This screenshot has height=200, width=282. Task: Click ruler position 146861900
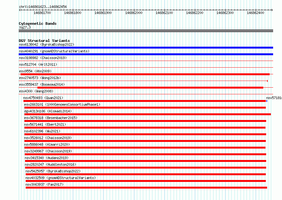point(103,13)
